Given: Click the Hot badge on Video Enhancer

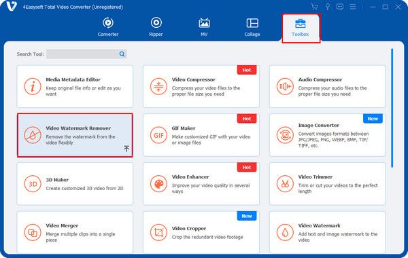Looking at the screenshot, I should click(x=247, y=167).
